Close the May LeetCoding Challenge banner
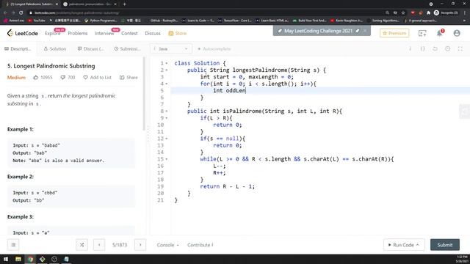 365,31
